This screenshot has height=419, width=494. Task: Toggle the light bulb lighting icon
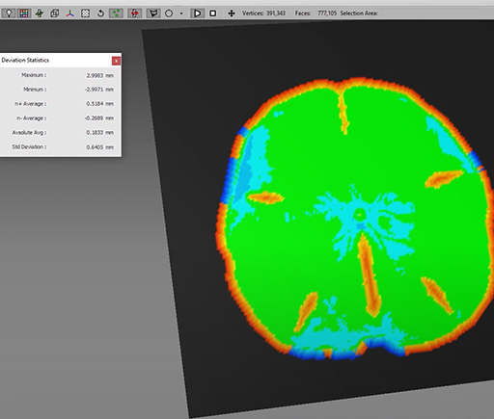[x=9, y=13]
